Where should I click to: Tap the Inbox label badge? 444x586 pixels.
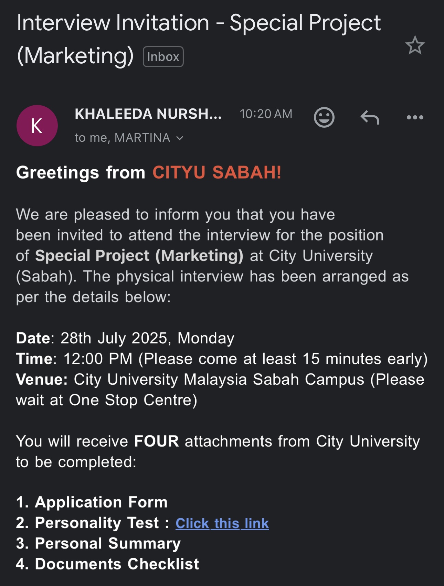(163, 57)
